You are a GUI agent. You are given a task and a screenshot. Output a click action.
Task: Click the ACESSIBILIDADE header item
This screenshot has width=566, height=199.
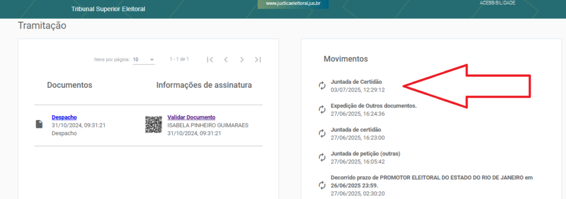pyautogui.click(x=497, y=3)
